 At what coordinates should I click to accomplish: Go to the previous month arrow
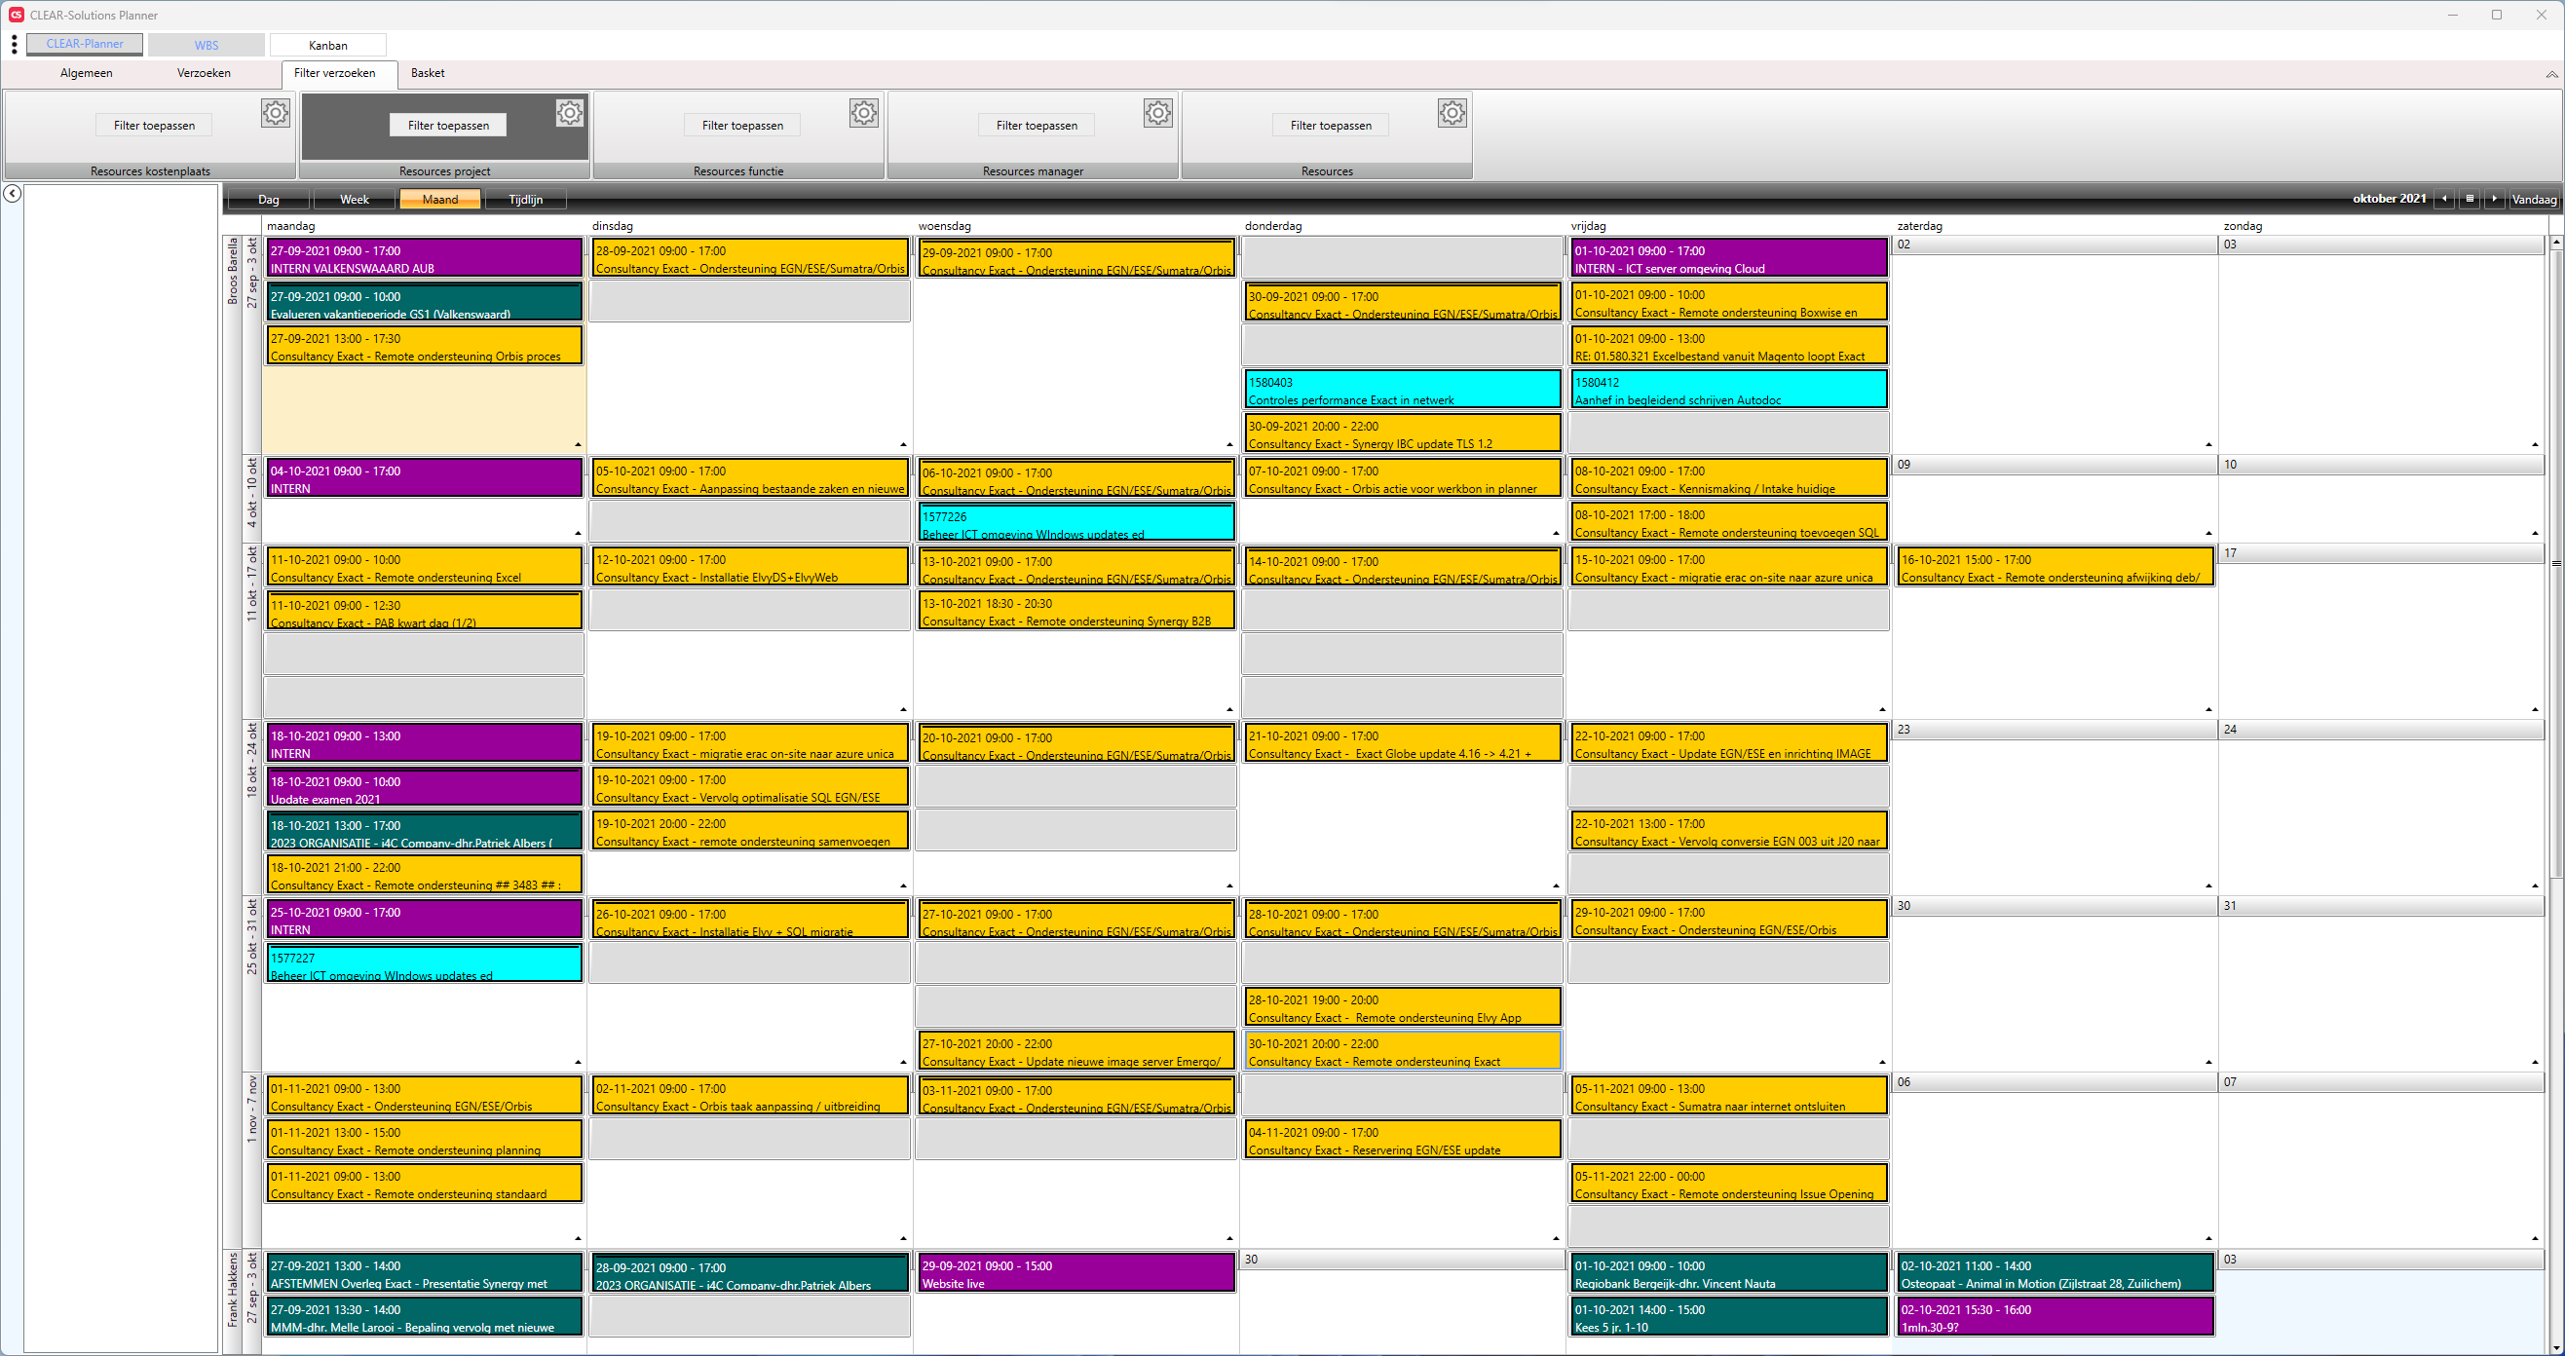click(x=2444, y=199)
